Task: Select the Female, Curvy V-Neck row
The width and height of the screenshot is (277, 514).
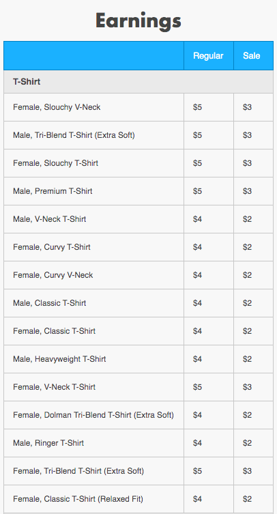Action: coord(138,275)
